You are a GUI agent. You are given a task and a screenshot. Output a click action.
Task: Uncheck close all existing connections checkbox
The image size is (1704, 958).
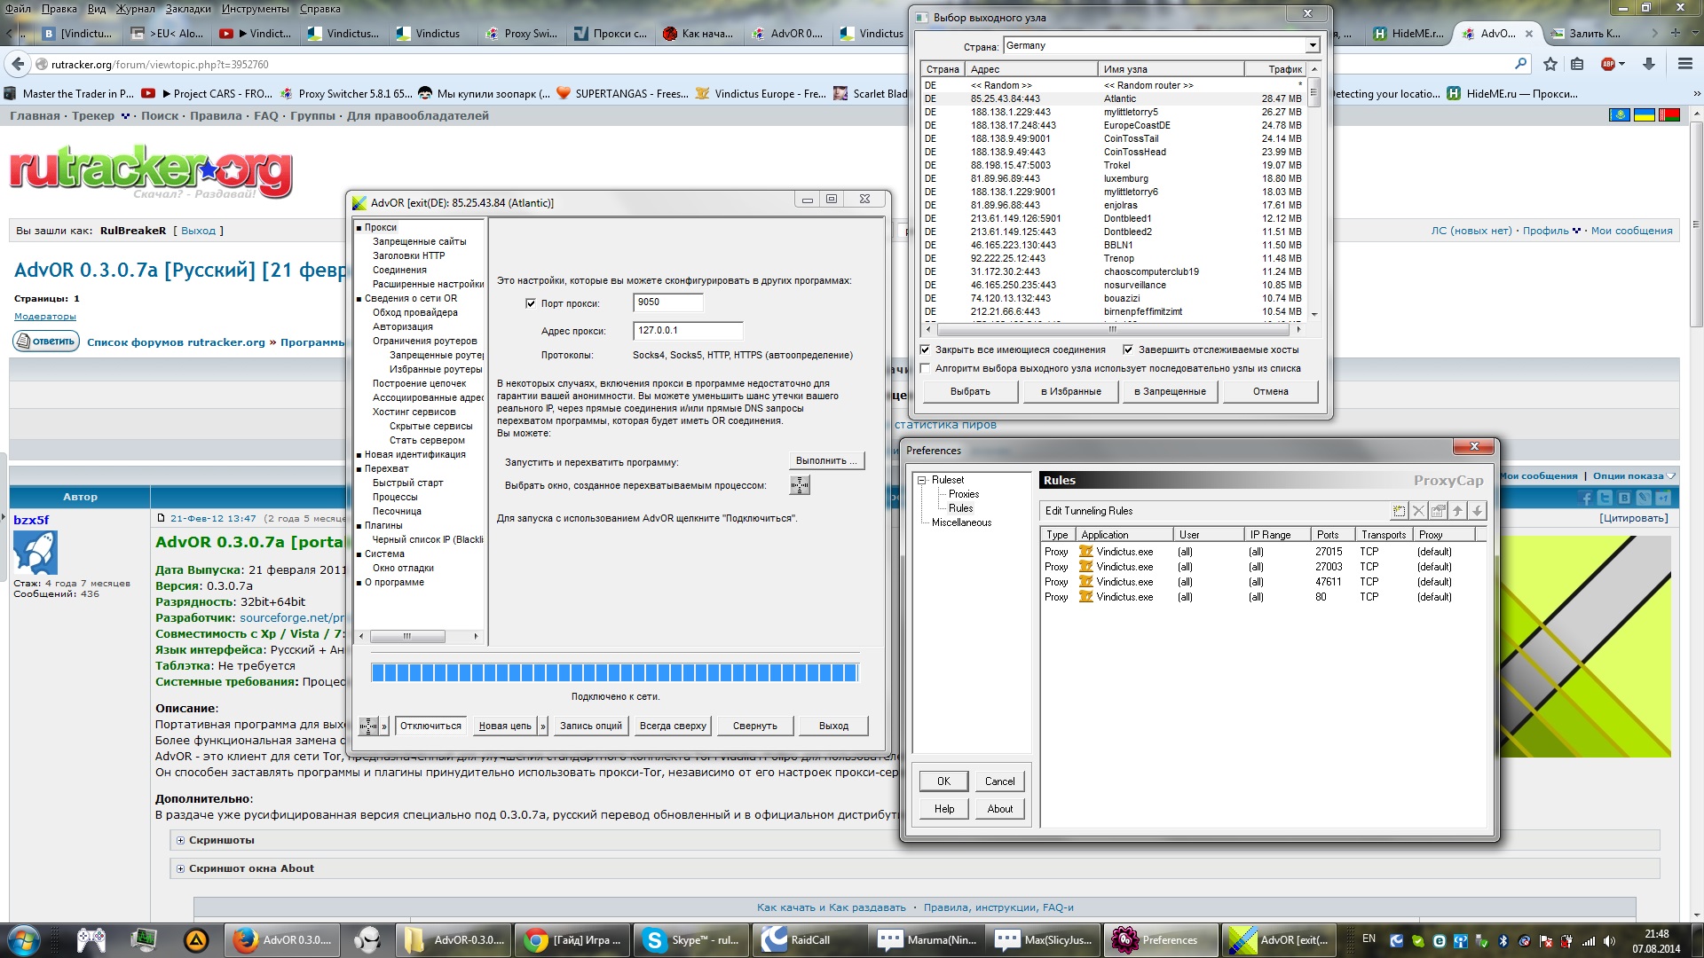tap(925, 349)
